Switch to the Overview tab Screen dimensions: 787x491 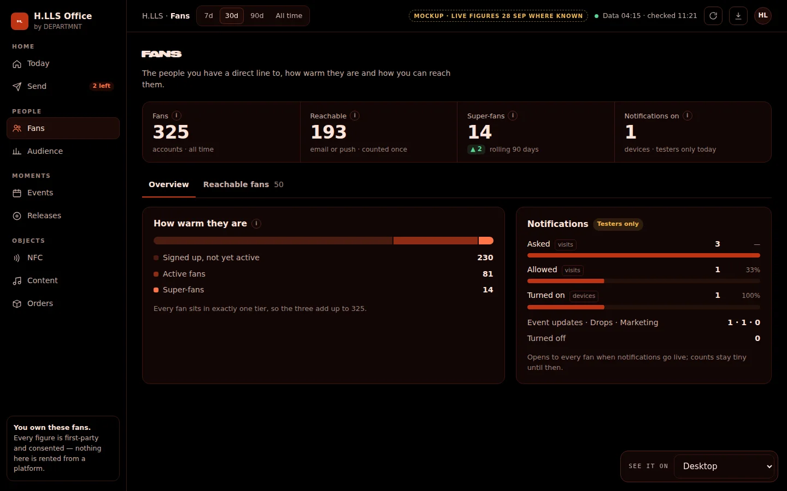(x=169, y=184)
